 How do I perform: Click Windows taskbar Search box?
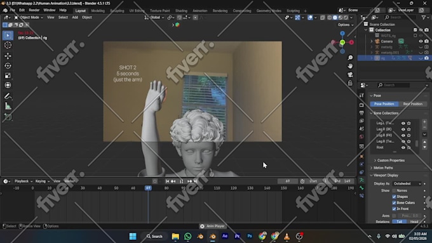click(x=155, y=236)
